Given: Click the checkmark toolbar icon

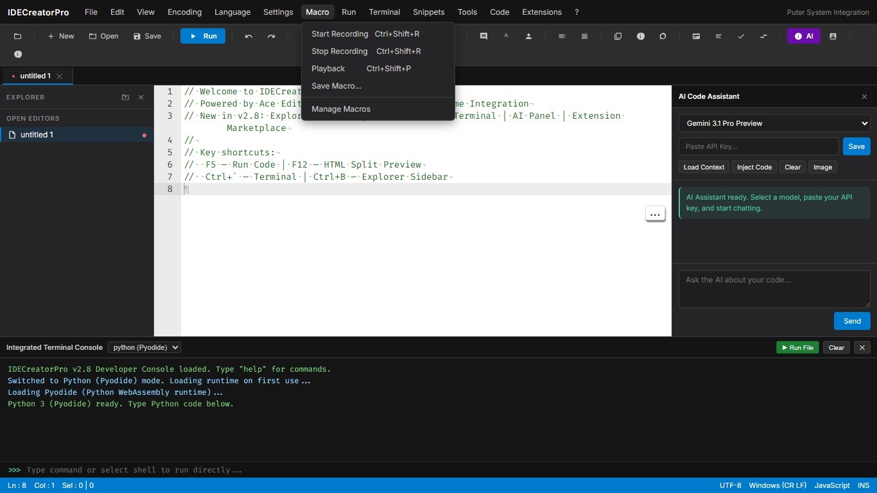Looking at the screenshot, I should pyautogui.click(x=741, y=36).
